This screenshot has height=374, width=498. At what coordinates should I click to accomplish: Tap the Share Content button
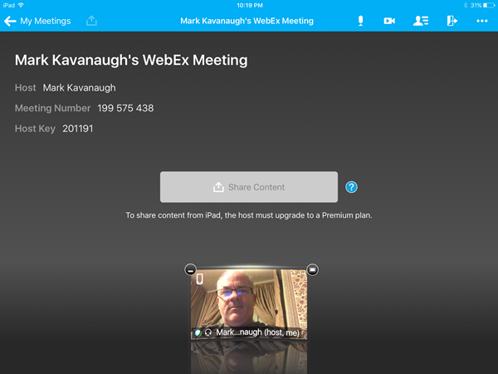[249, 187]
